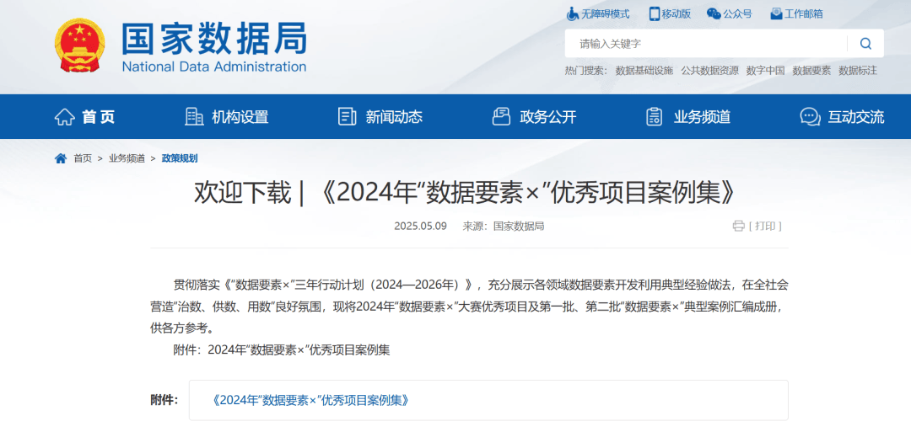The image size is (911, 448).
Task: Click the accessibility mode wheelchair icon
Action: click(x=572, y=13)
